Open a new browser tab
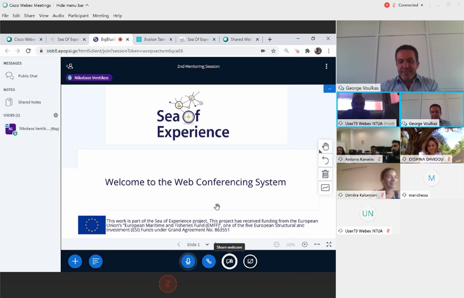The width and height of the screenshot is (464, 298). pos(270,39)
